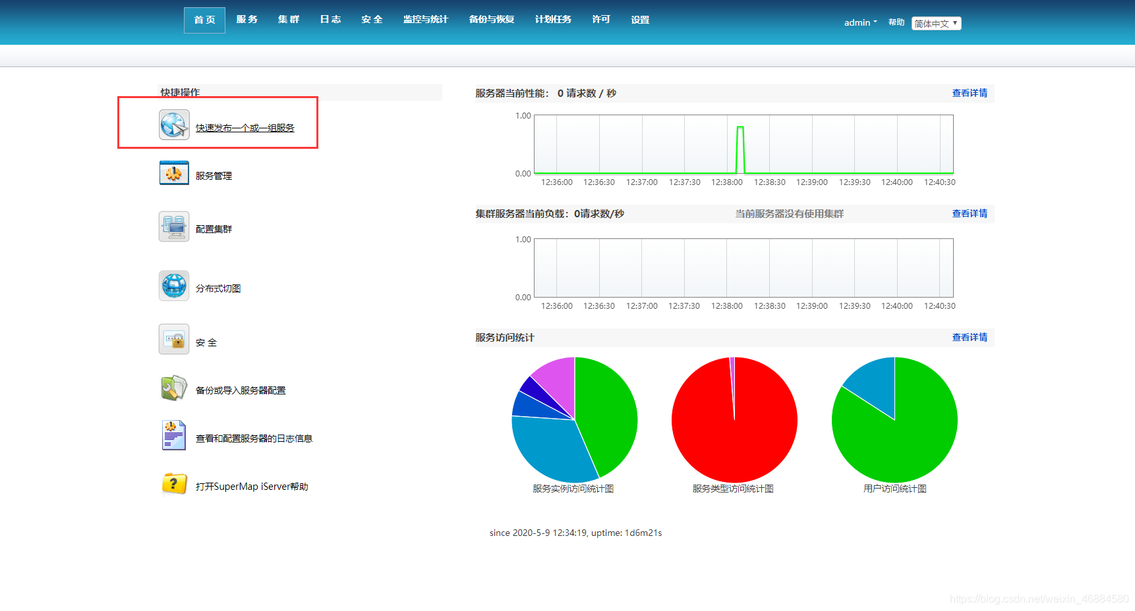Image resolution: width=1135 pixels, height=611 pixels.
Task: Click the 备份或导入服务器配置 icon
Action: (173, 387)
